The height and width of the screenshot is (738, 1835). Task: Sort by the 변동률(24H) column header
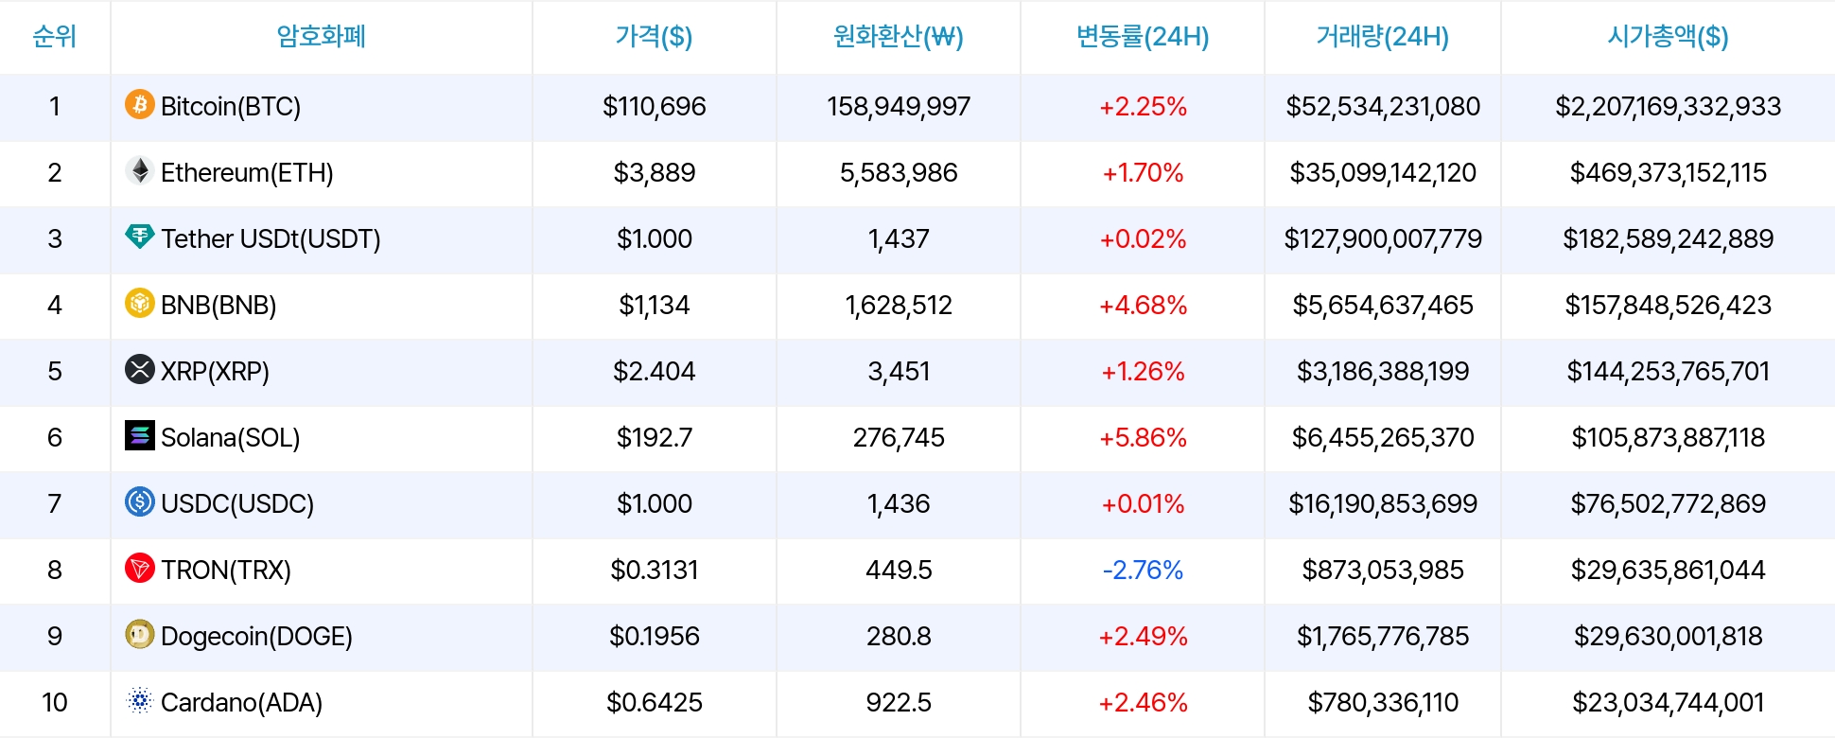[1143, 37]
